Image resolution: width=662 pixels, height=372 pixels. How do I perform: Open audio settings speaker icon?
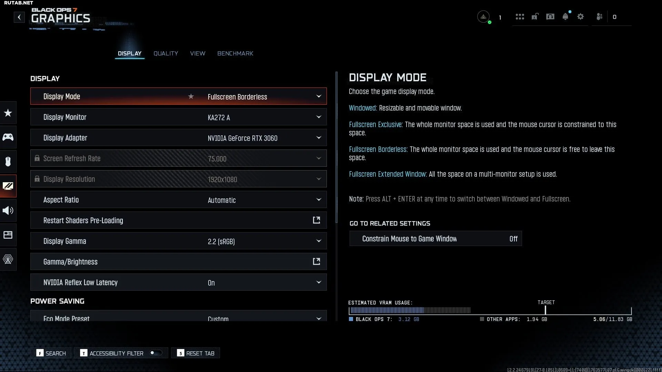click(x=8, y=210)
